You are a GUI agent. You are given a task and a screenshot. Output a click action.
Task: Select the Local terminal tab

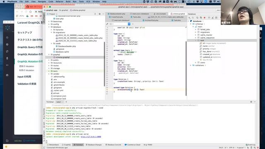coord(59,102)
